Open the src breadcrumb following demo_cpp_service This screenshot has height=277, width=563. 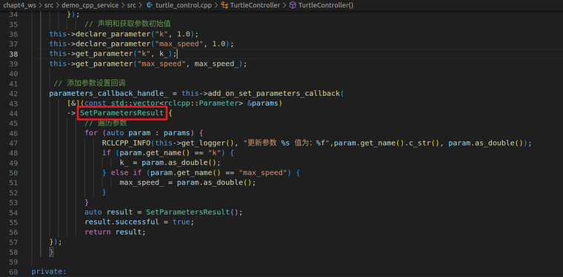(131, 5)
